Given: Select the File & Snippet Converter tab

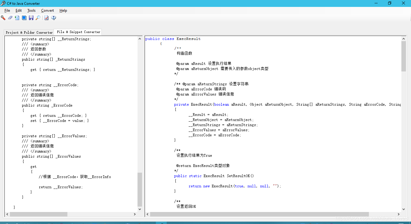Looking at the screenshot, I should coord(78,32).
